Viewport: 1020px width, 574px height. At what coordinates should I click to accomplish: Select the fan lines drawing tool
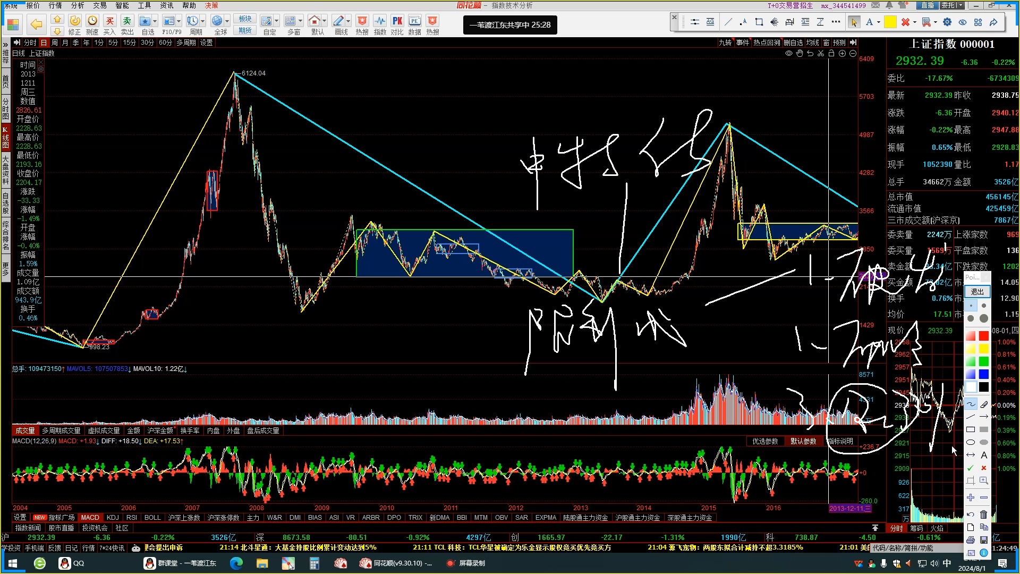tap(775, 22)
